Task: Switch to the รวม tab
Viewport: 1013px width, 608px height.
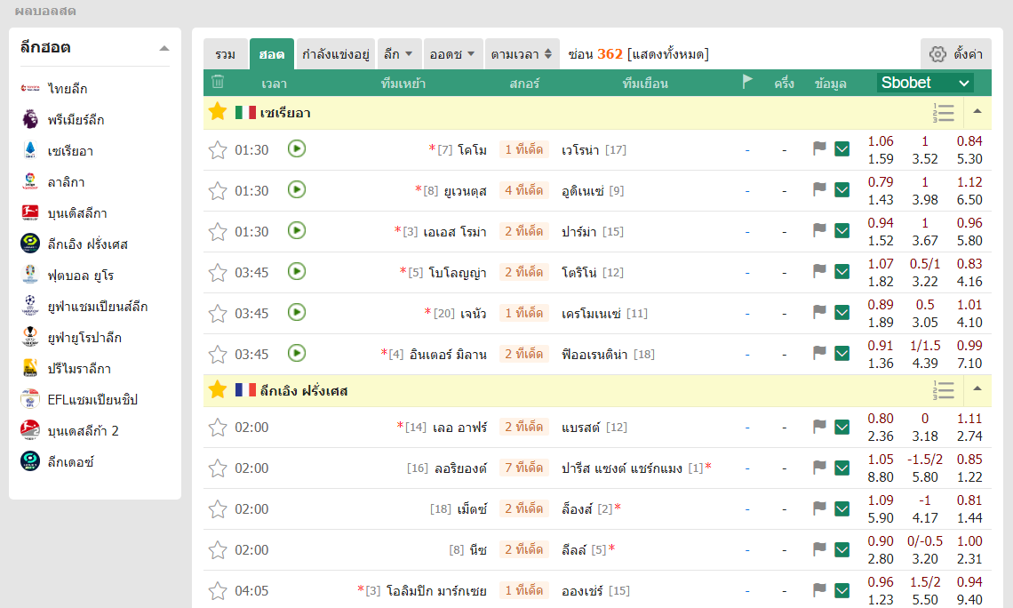Action: (x=226, y=54)
